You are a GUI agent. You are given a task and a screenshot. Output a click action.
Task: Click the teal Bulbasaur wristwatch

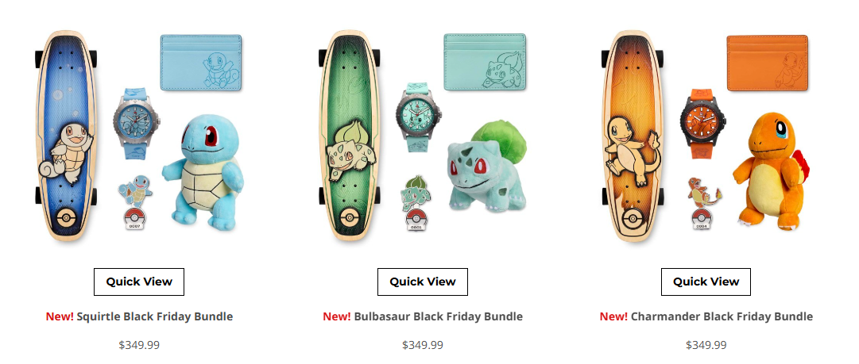[x=419, y=118]
